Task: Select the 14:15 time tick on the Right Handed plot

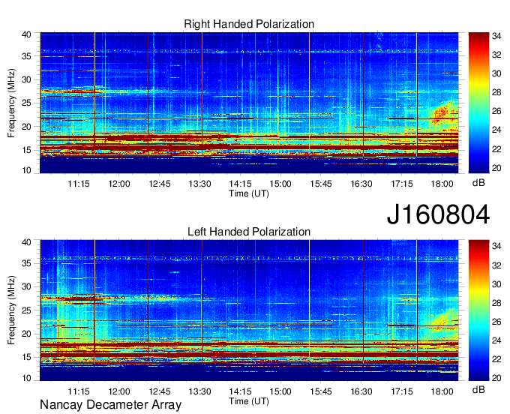Action: tap(240, 184)
